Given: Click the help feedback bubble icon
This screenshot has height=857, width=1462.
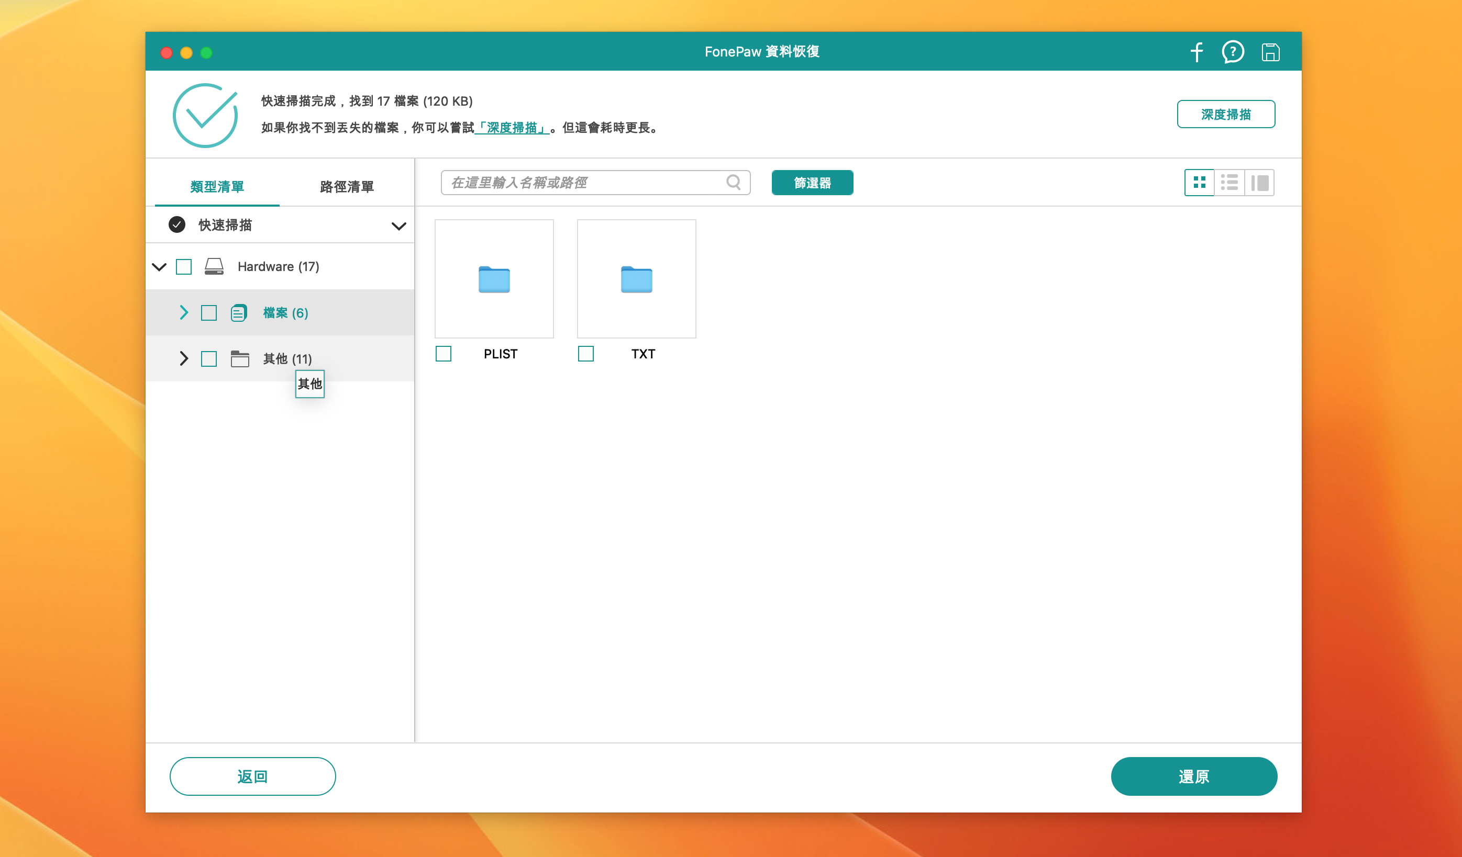Looking at the screenshot, I should (x=1232, y=52).
